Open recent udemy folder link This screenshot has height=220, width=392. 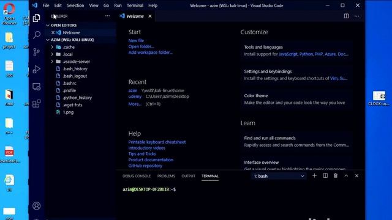135,97
